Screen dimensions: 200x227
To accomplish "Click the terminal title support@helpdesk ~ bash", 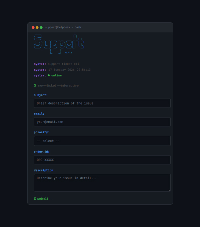I will (63, 27).
